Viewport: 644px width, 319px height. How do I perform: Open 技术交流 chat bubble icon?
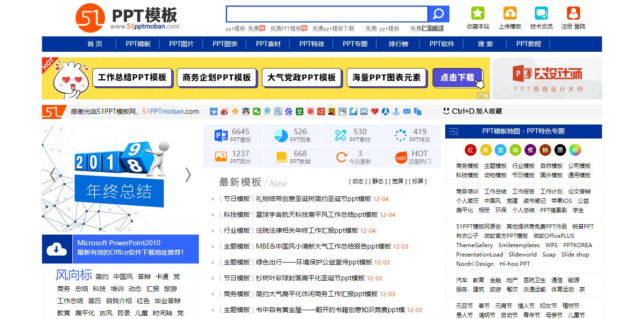[x=541, y=13]
